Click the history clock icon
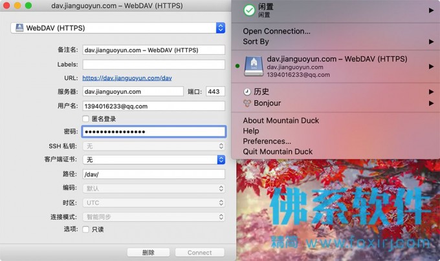 point(247,92)
